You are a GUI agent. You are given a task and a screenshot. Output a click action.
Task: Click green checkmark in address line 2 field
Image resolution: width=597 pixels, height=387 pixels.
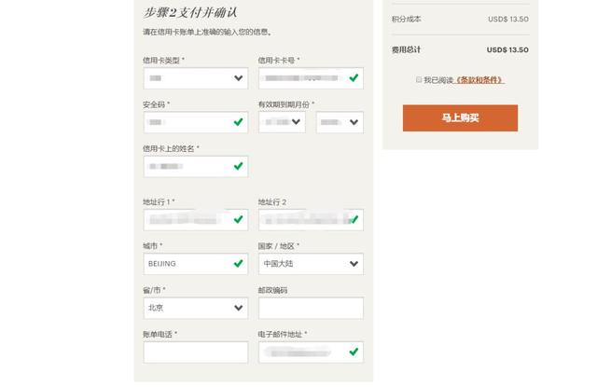pyautogui.click(x=354, y=220)
